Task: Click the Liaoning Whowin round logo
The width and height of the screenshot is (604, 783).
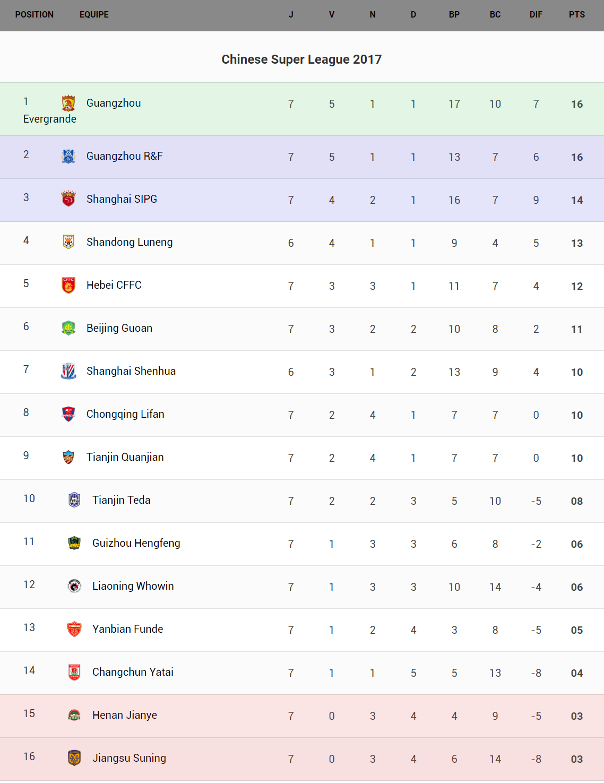Action: coord(74,586)
